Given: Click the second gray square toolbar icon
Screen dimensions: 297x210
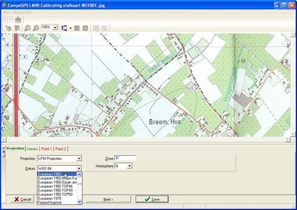Looking at the screenshot, I should click(x=85, y=28).
